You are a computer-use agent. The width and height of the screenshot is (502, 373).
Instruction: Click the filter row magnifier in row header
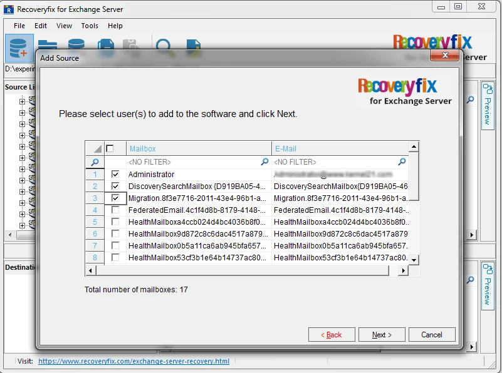(95, 162)
